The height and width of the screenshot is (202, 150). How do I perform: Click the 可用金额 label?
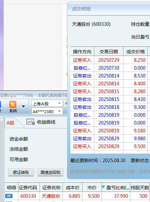[19, 160]
